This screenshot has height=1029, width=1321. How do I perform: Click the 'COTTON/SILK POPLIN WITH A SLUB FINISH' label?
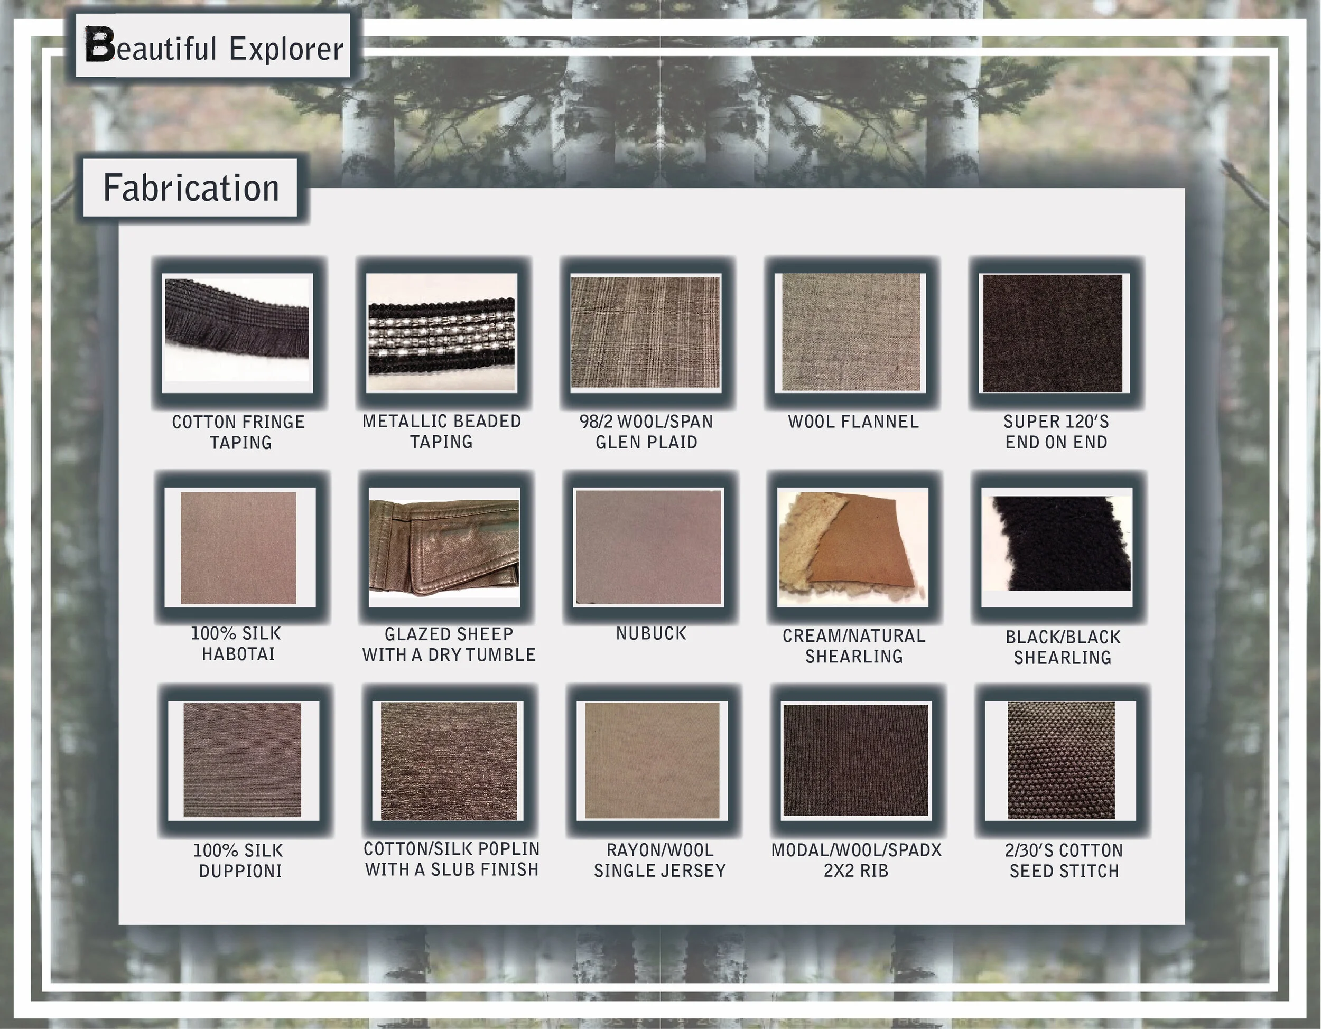[x=452, y=858]
